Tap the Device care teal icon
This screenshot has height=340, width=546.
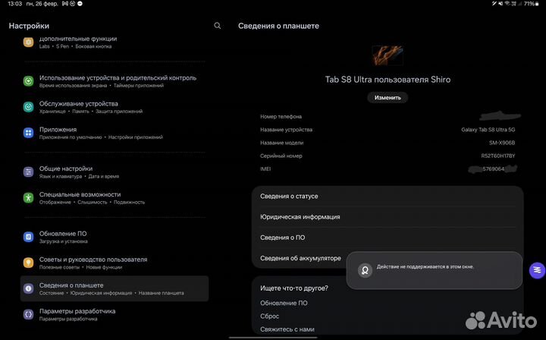point(28,107)
